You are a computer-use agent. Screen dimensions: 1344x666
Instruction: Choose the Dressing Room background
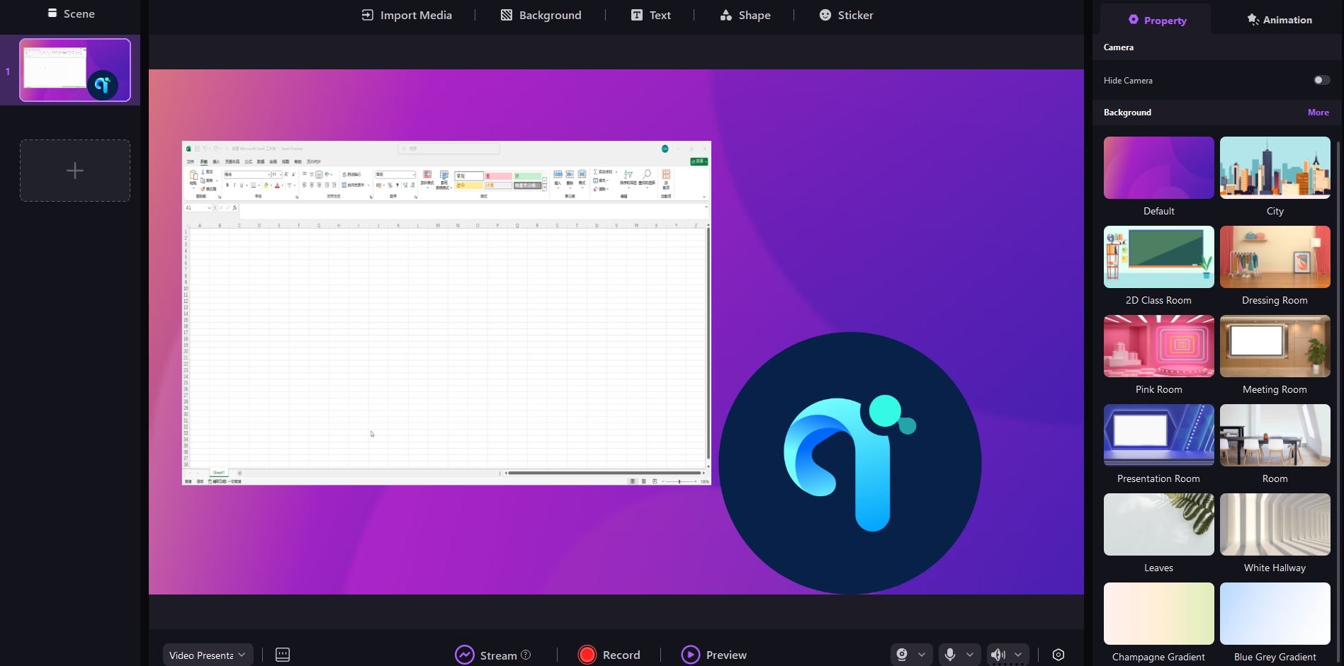click(x=1275, y=257)
